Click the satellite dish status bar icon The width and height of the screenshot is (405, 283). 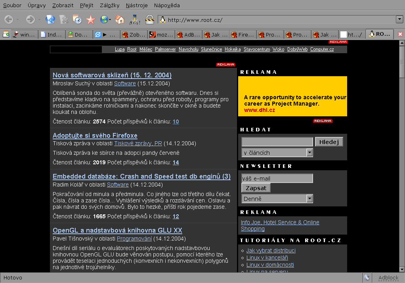coord(367,277)
